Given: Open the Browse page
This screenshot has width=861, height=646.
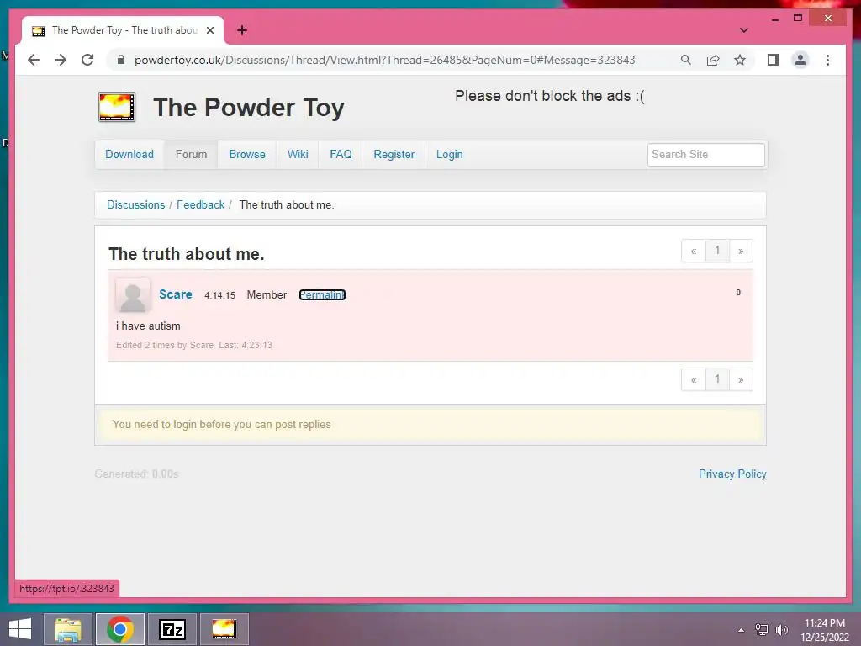Looking at the screenshot, I should click(x=247, y=155).
